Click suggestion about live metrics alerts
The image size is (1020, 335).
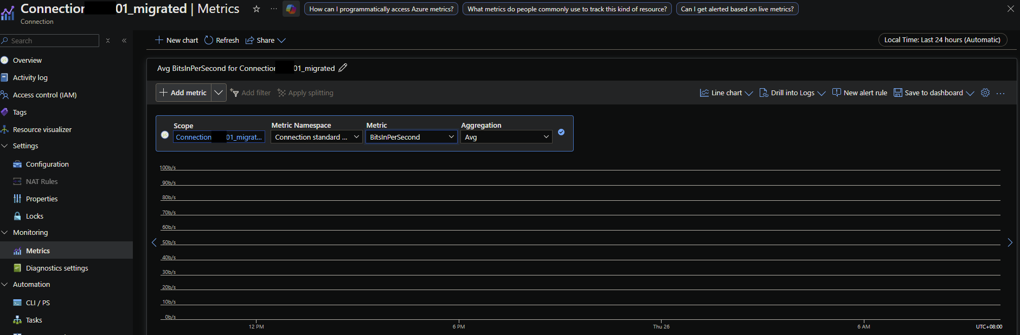(x=737, y=9)
